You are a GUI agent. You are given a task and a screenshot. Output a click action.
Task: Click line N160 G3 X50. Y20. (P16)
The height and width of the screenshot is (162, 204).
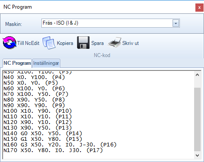(60, 145)
